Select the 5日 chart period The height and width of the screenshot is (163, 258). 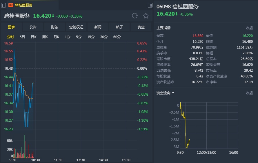point(22,37)
